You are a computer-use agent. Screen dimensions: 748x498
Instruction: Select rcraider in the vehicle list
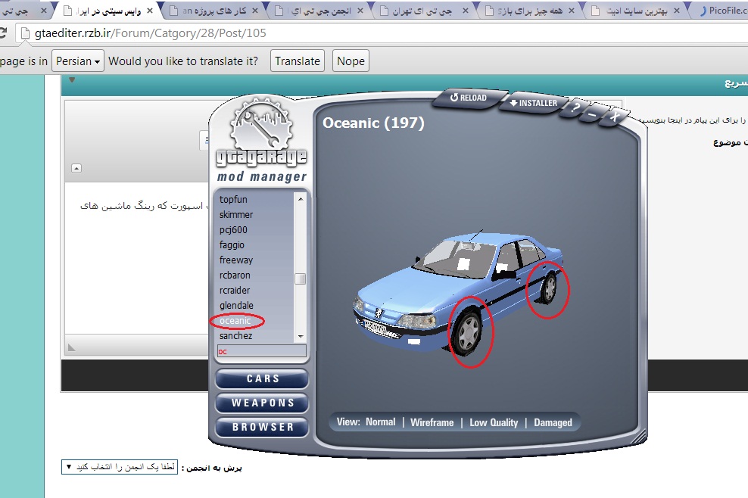point(235,291)
